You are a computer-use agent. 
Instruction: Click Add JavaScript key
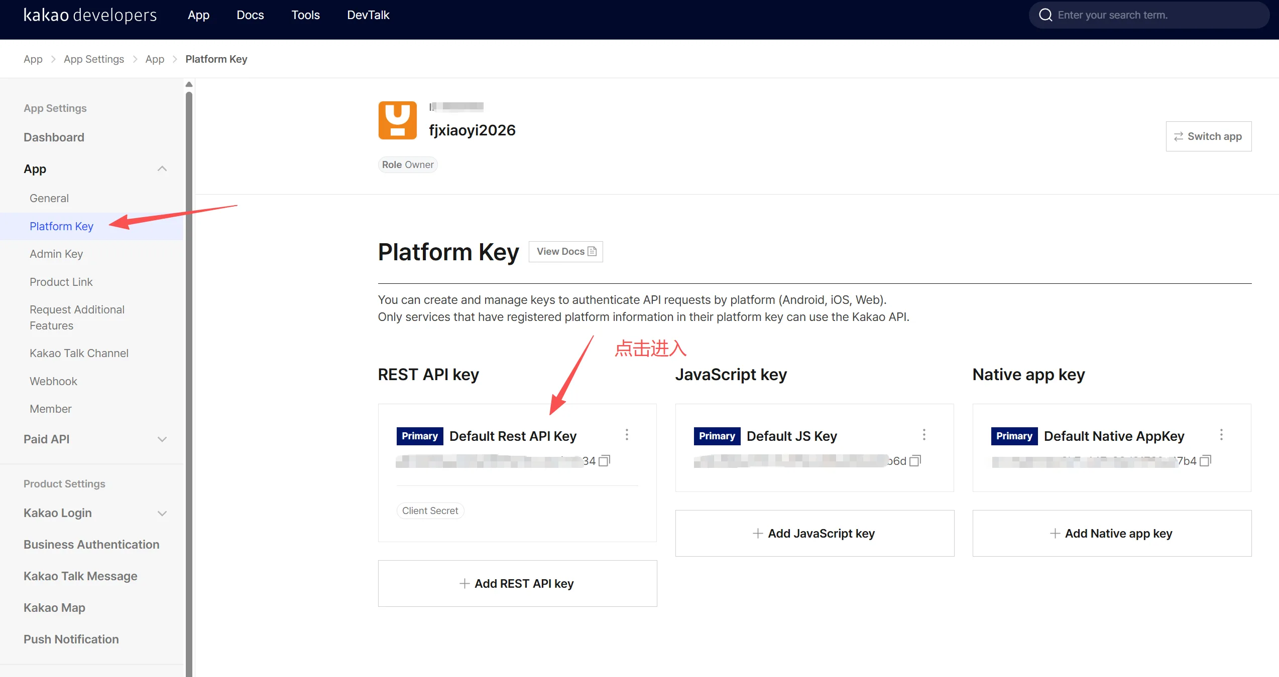click(815, 533)
